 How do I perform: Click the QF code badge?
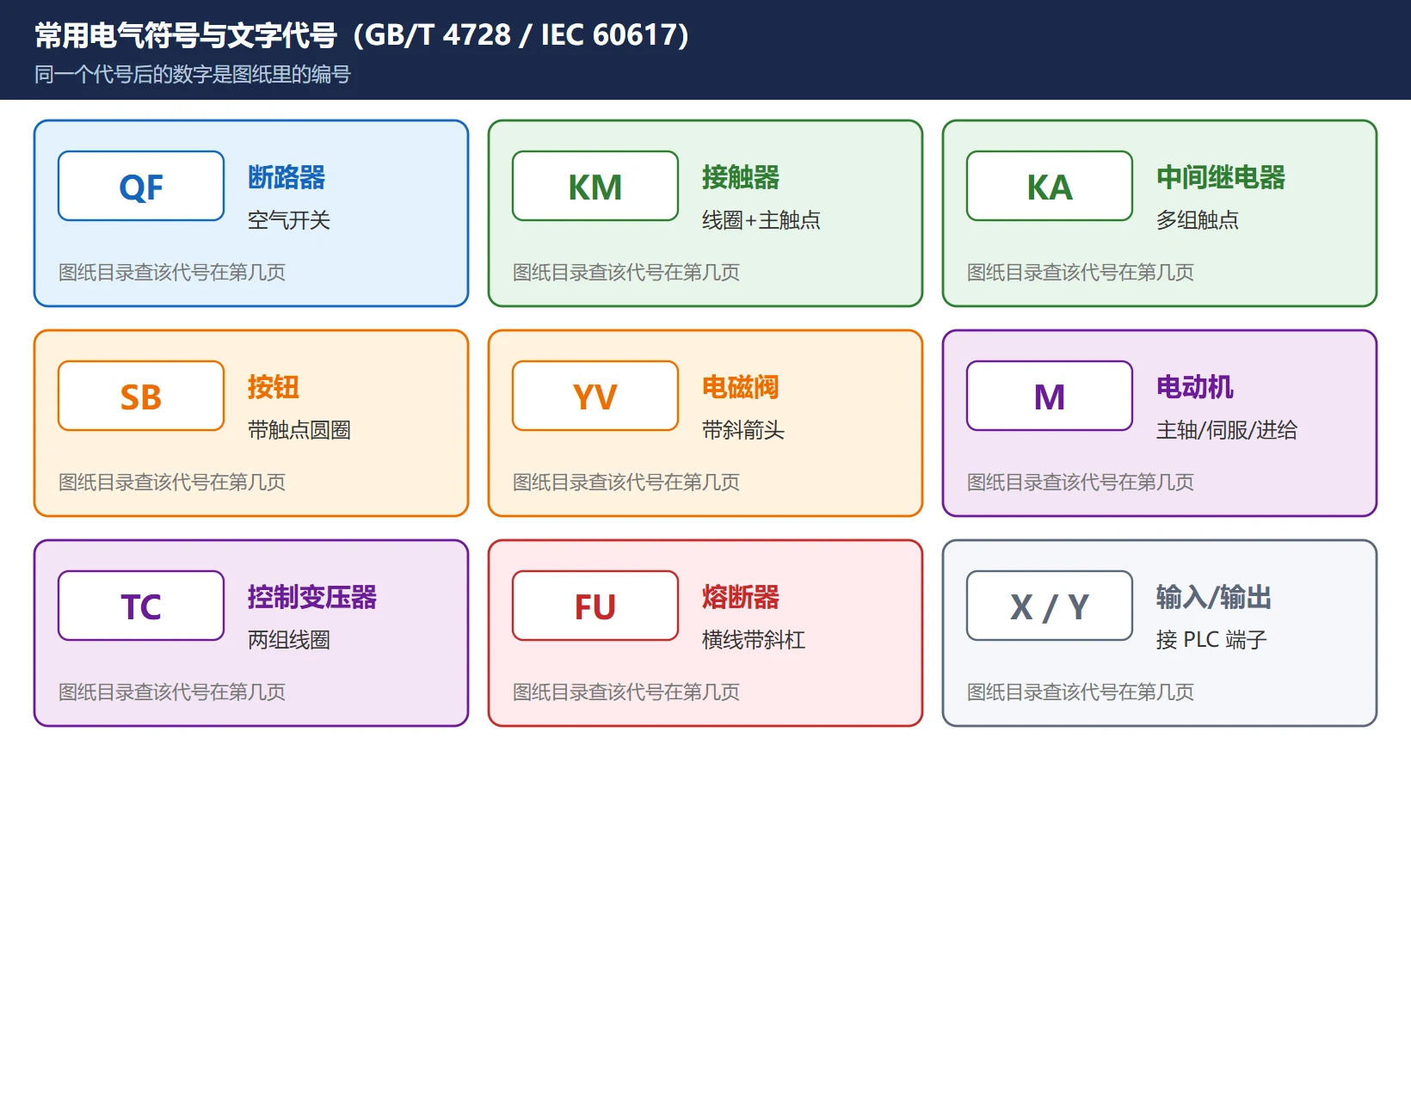click(141, 186)
